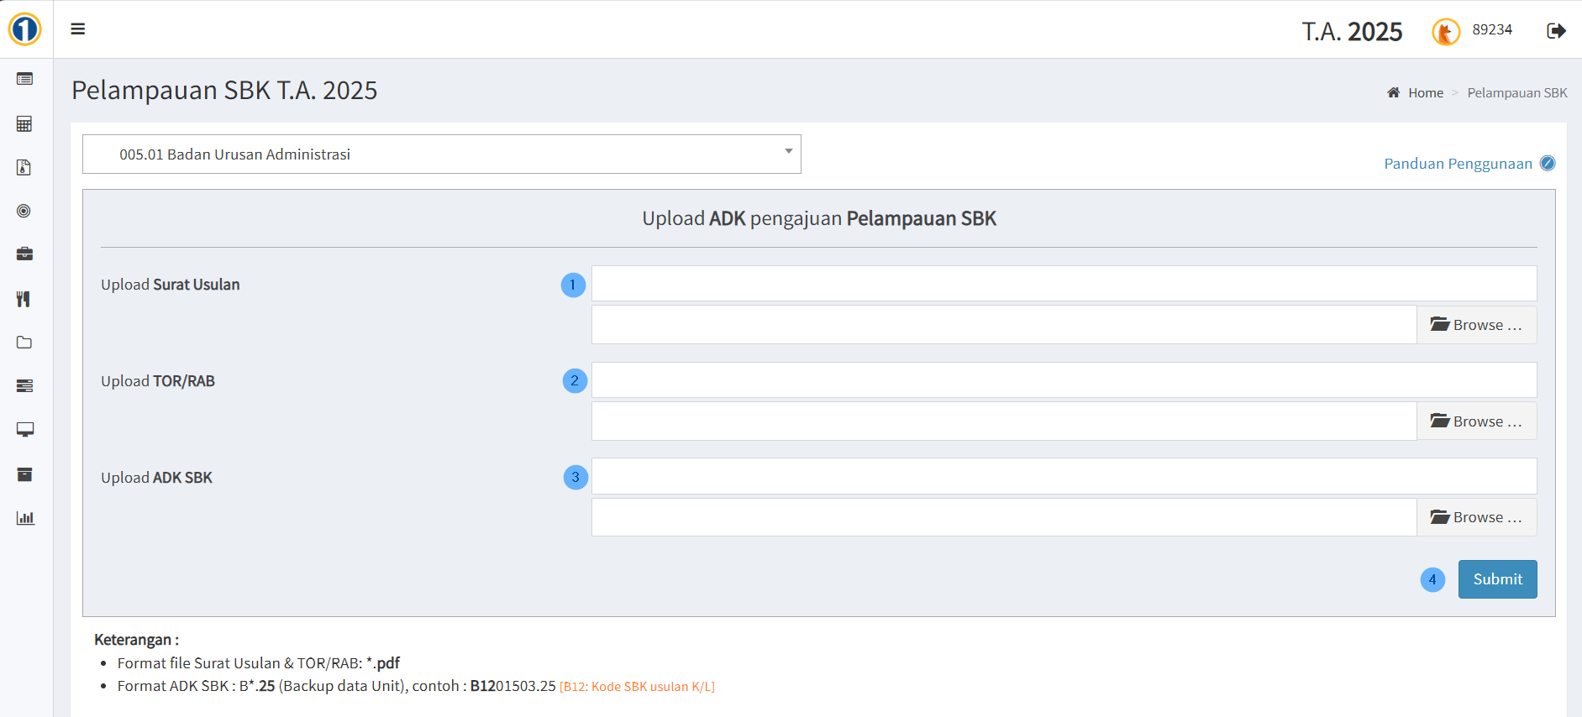Submit the Pelampauan SBK upload form

click(x=1497, y=579)
